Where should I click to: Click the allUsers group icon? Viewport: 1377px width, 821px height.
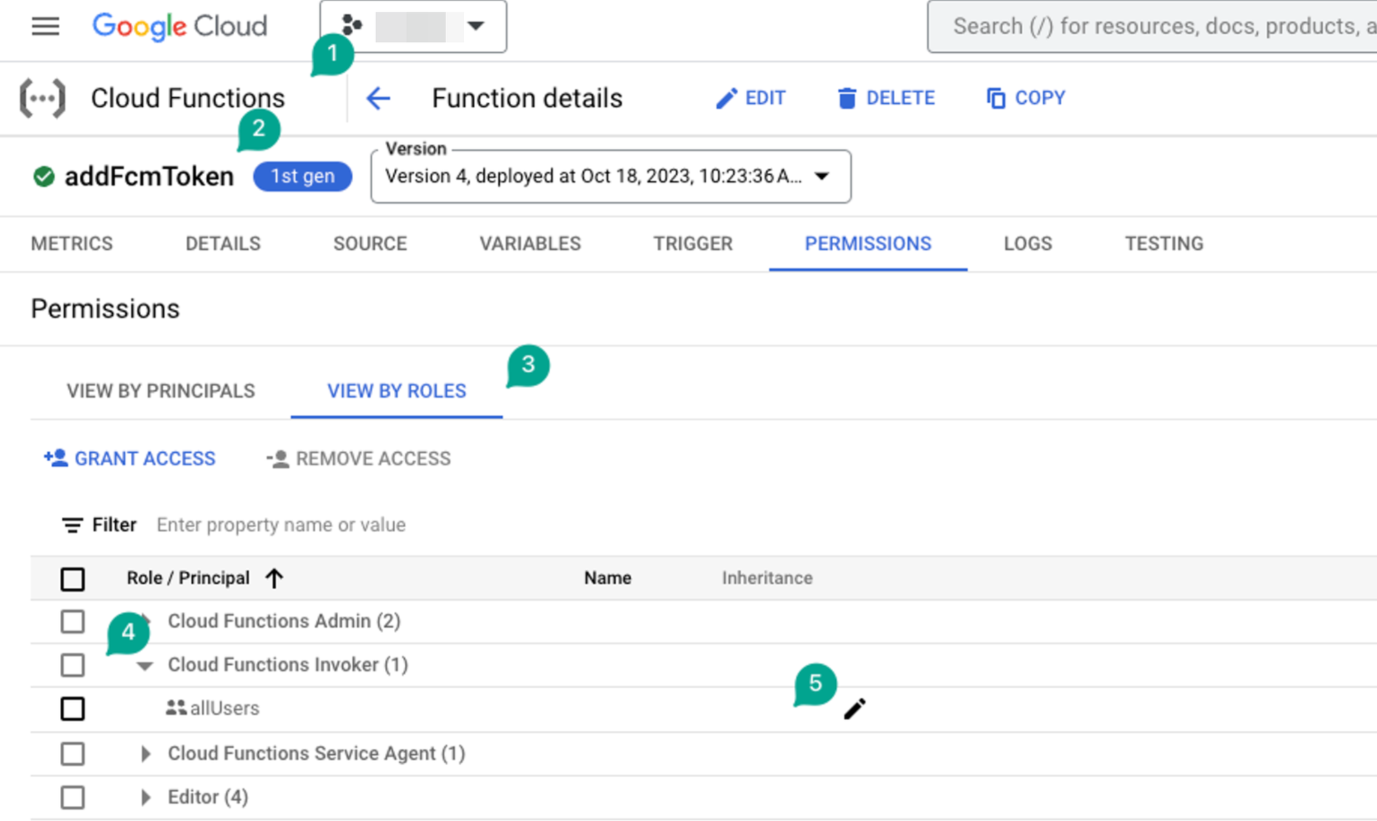[176, 707]
